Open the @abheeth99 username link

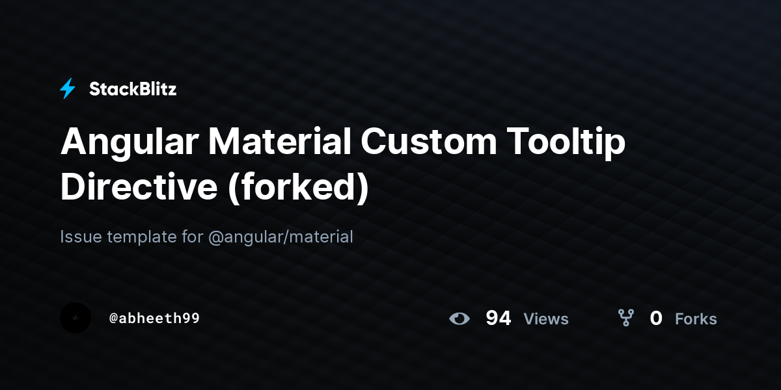click(154, 318)
